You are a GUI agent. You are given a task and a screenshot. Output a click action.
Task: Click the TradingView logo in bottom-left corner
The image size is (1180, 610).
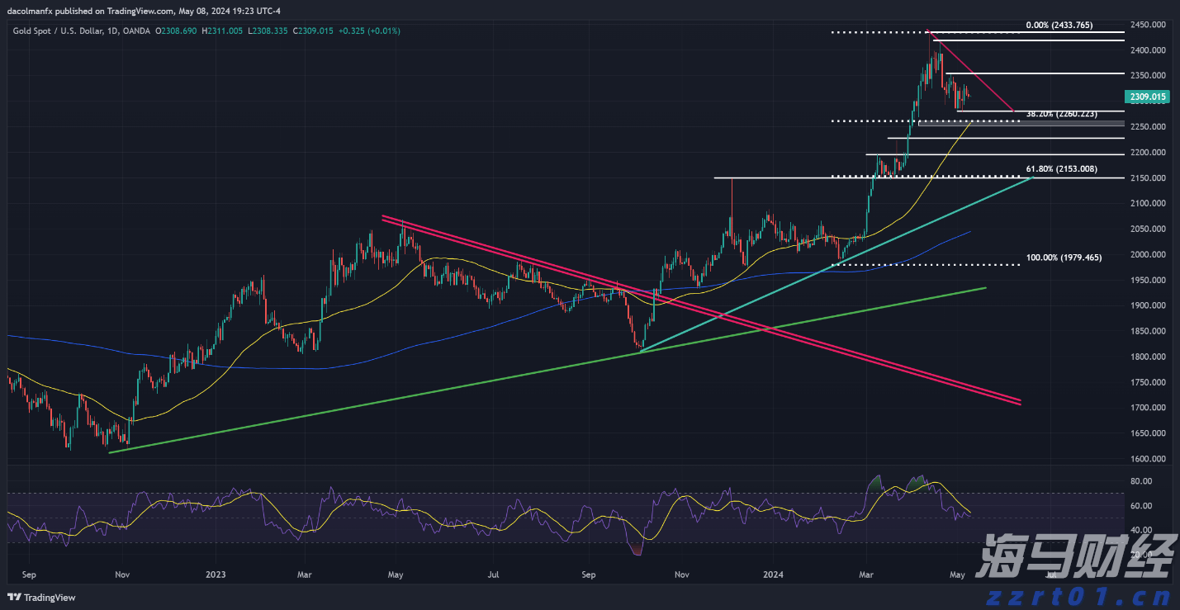pyautogui.click(x=41, y=598)
